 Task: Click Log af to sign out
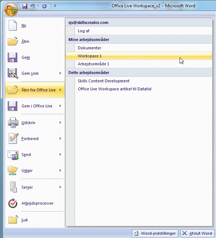[x=139, y=31]
